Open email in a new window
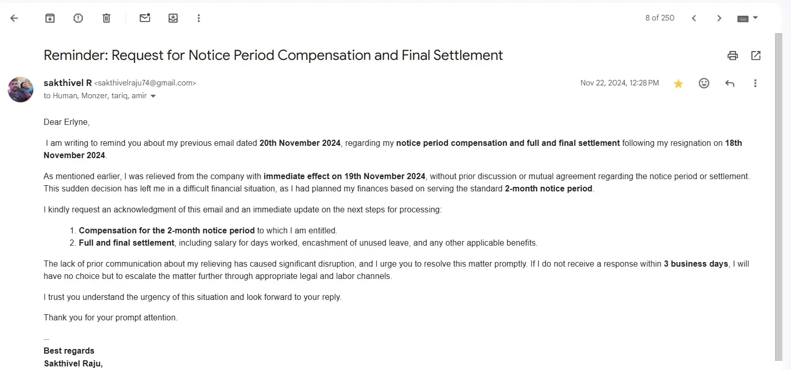 (x=756, y=56)
